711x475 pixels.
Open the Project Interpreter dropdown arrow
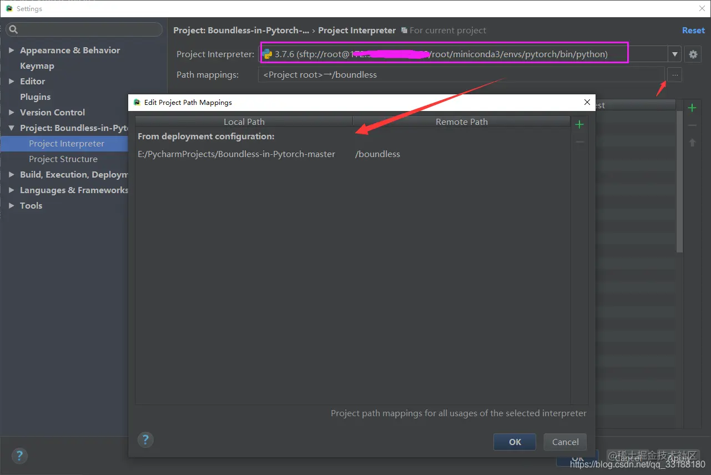[675, 54]
